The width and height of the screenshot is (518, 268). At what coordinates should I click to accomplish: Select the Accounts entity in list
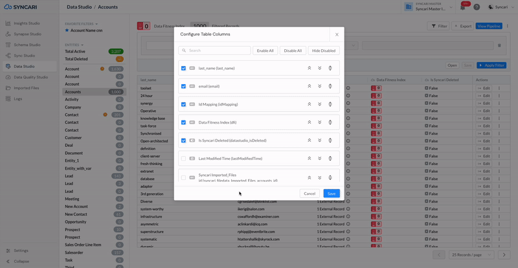pos(94,92)
